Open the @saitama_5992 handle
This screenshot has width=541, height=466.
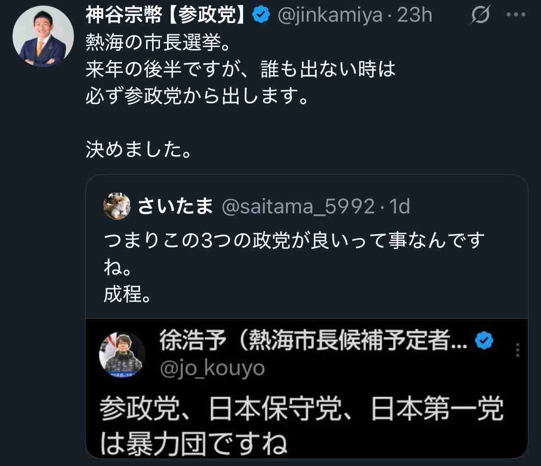click(x=298, y=207)
